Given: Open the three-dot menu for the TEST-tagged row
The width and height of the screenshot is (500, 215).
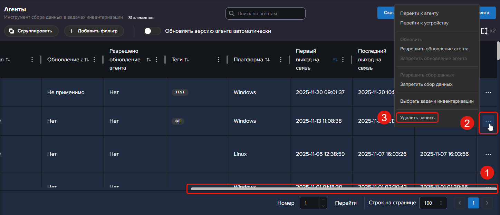Looking at the screenshot, I should 488,92.
